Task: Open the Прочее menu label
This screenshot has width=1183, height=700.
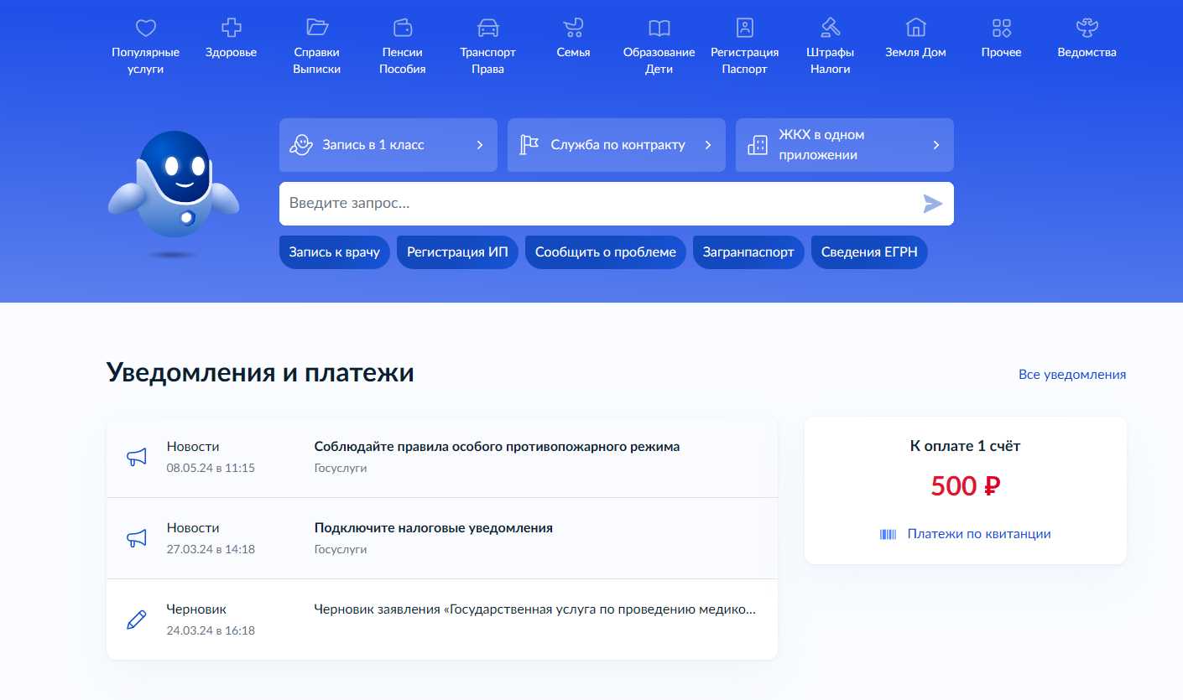Action: point(1002,52)
